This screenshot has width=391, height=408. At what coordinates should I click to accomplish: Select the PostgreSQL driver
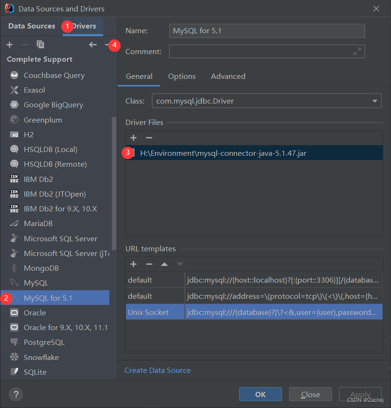click(x=55, y=342)
